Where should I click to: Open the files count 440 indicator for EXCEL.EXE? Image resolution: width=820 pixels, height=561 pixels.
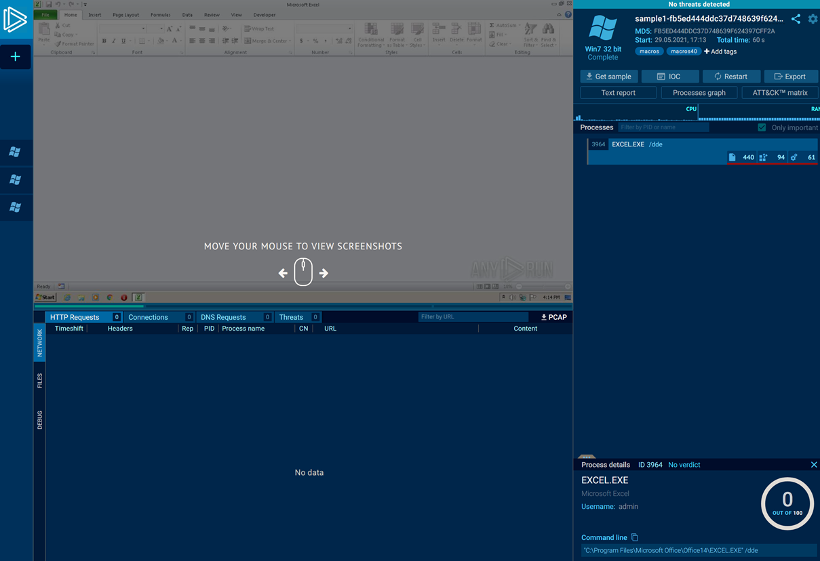741,157
